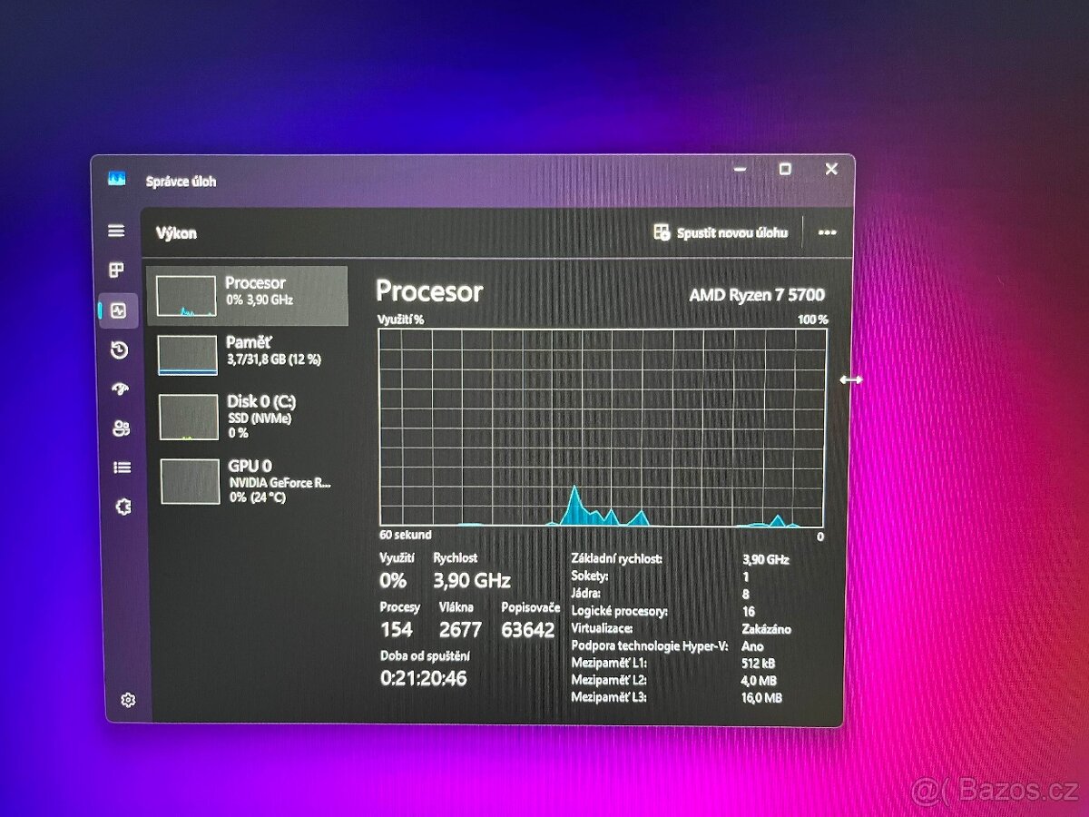Open the navigation hamburger menu
The width and height of the screenshot is (1089, 817).
click(116, 231)
